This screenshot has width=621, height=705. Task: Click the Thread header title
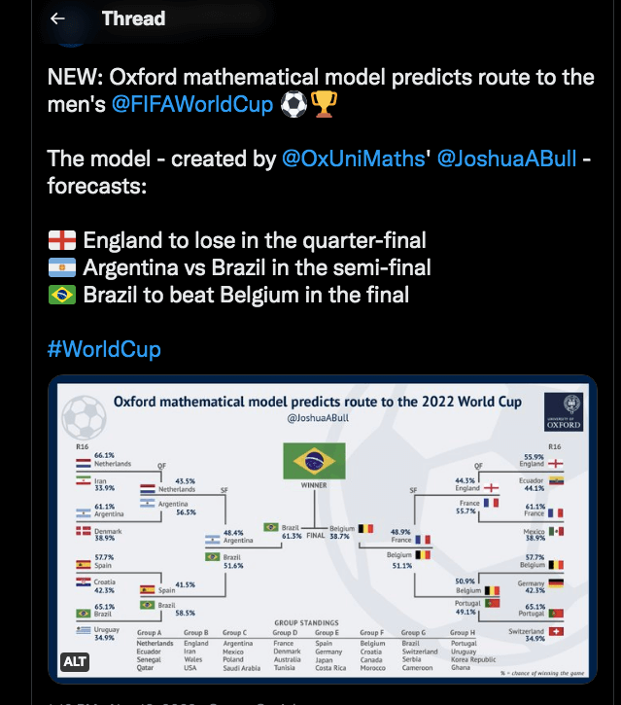point(133,18)
